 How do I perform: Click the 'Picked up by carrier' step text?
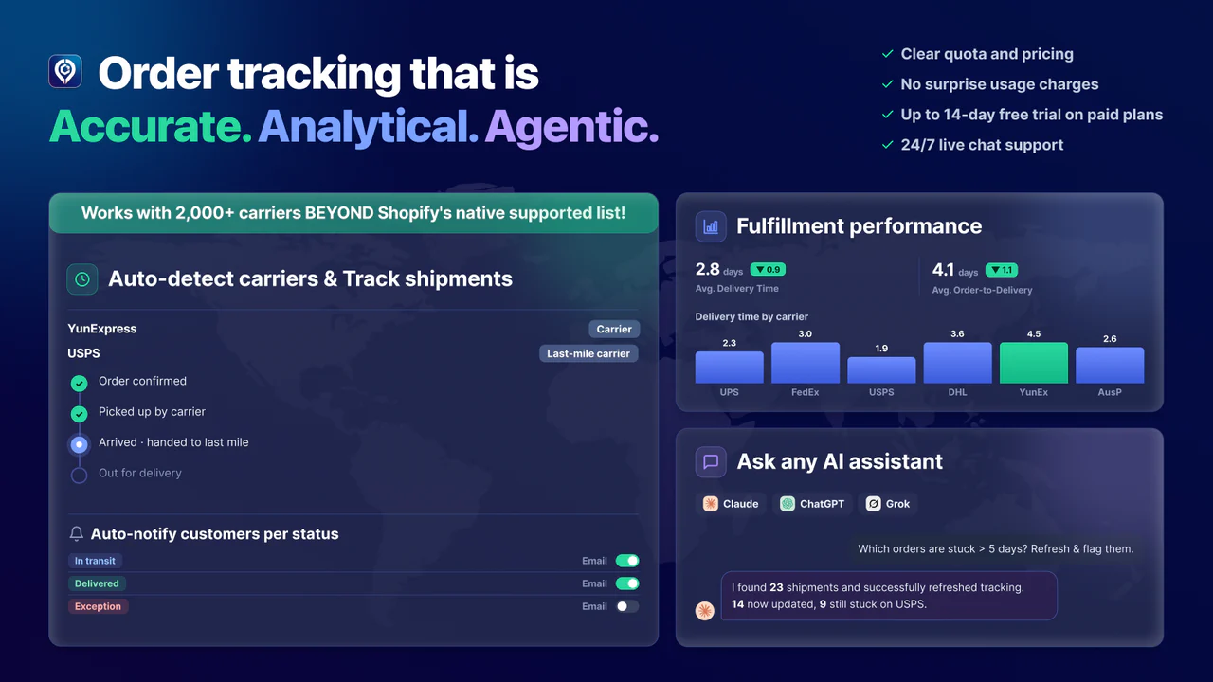152,412
